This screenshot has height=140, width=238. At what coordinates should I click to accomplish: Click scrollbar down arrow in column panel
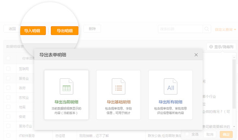[x=234, y=126]
